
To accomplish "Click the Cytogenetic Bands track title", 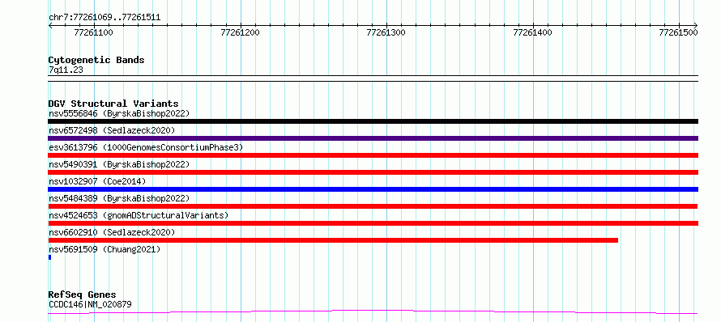I will click(x=96, y=60).
